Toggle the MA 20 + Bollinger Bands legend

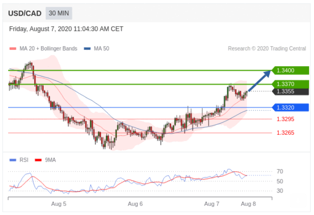click(47, 49)
